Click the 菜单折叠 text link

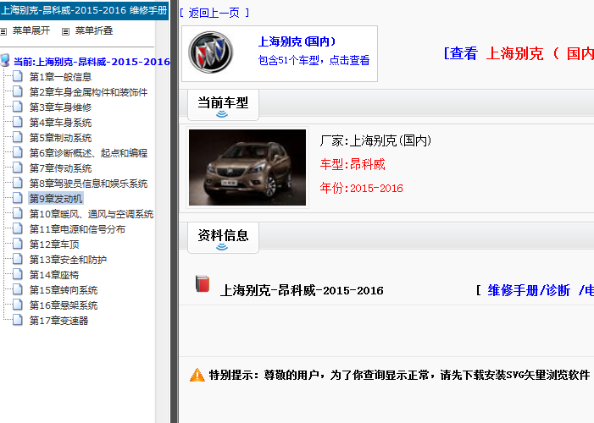tap(94, 30)
